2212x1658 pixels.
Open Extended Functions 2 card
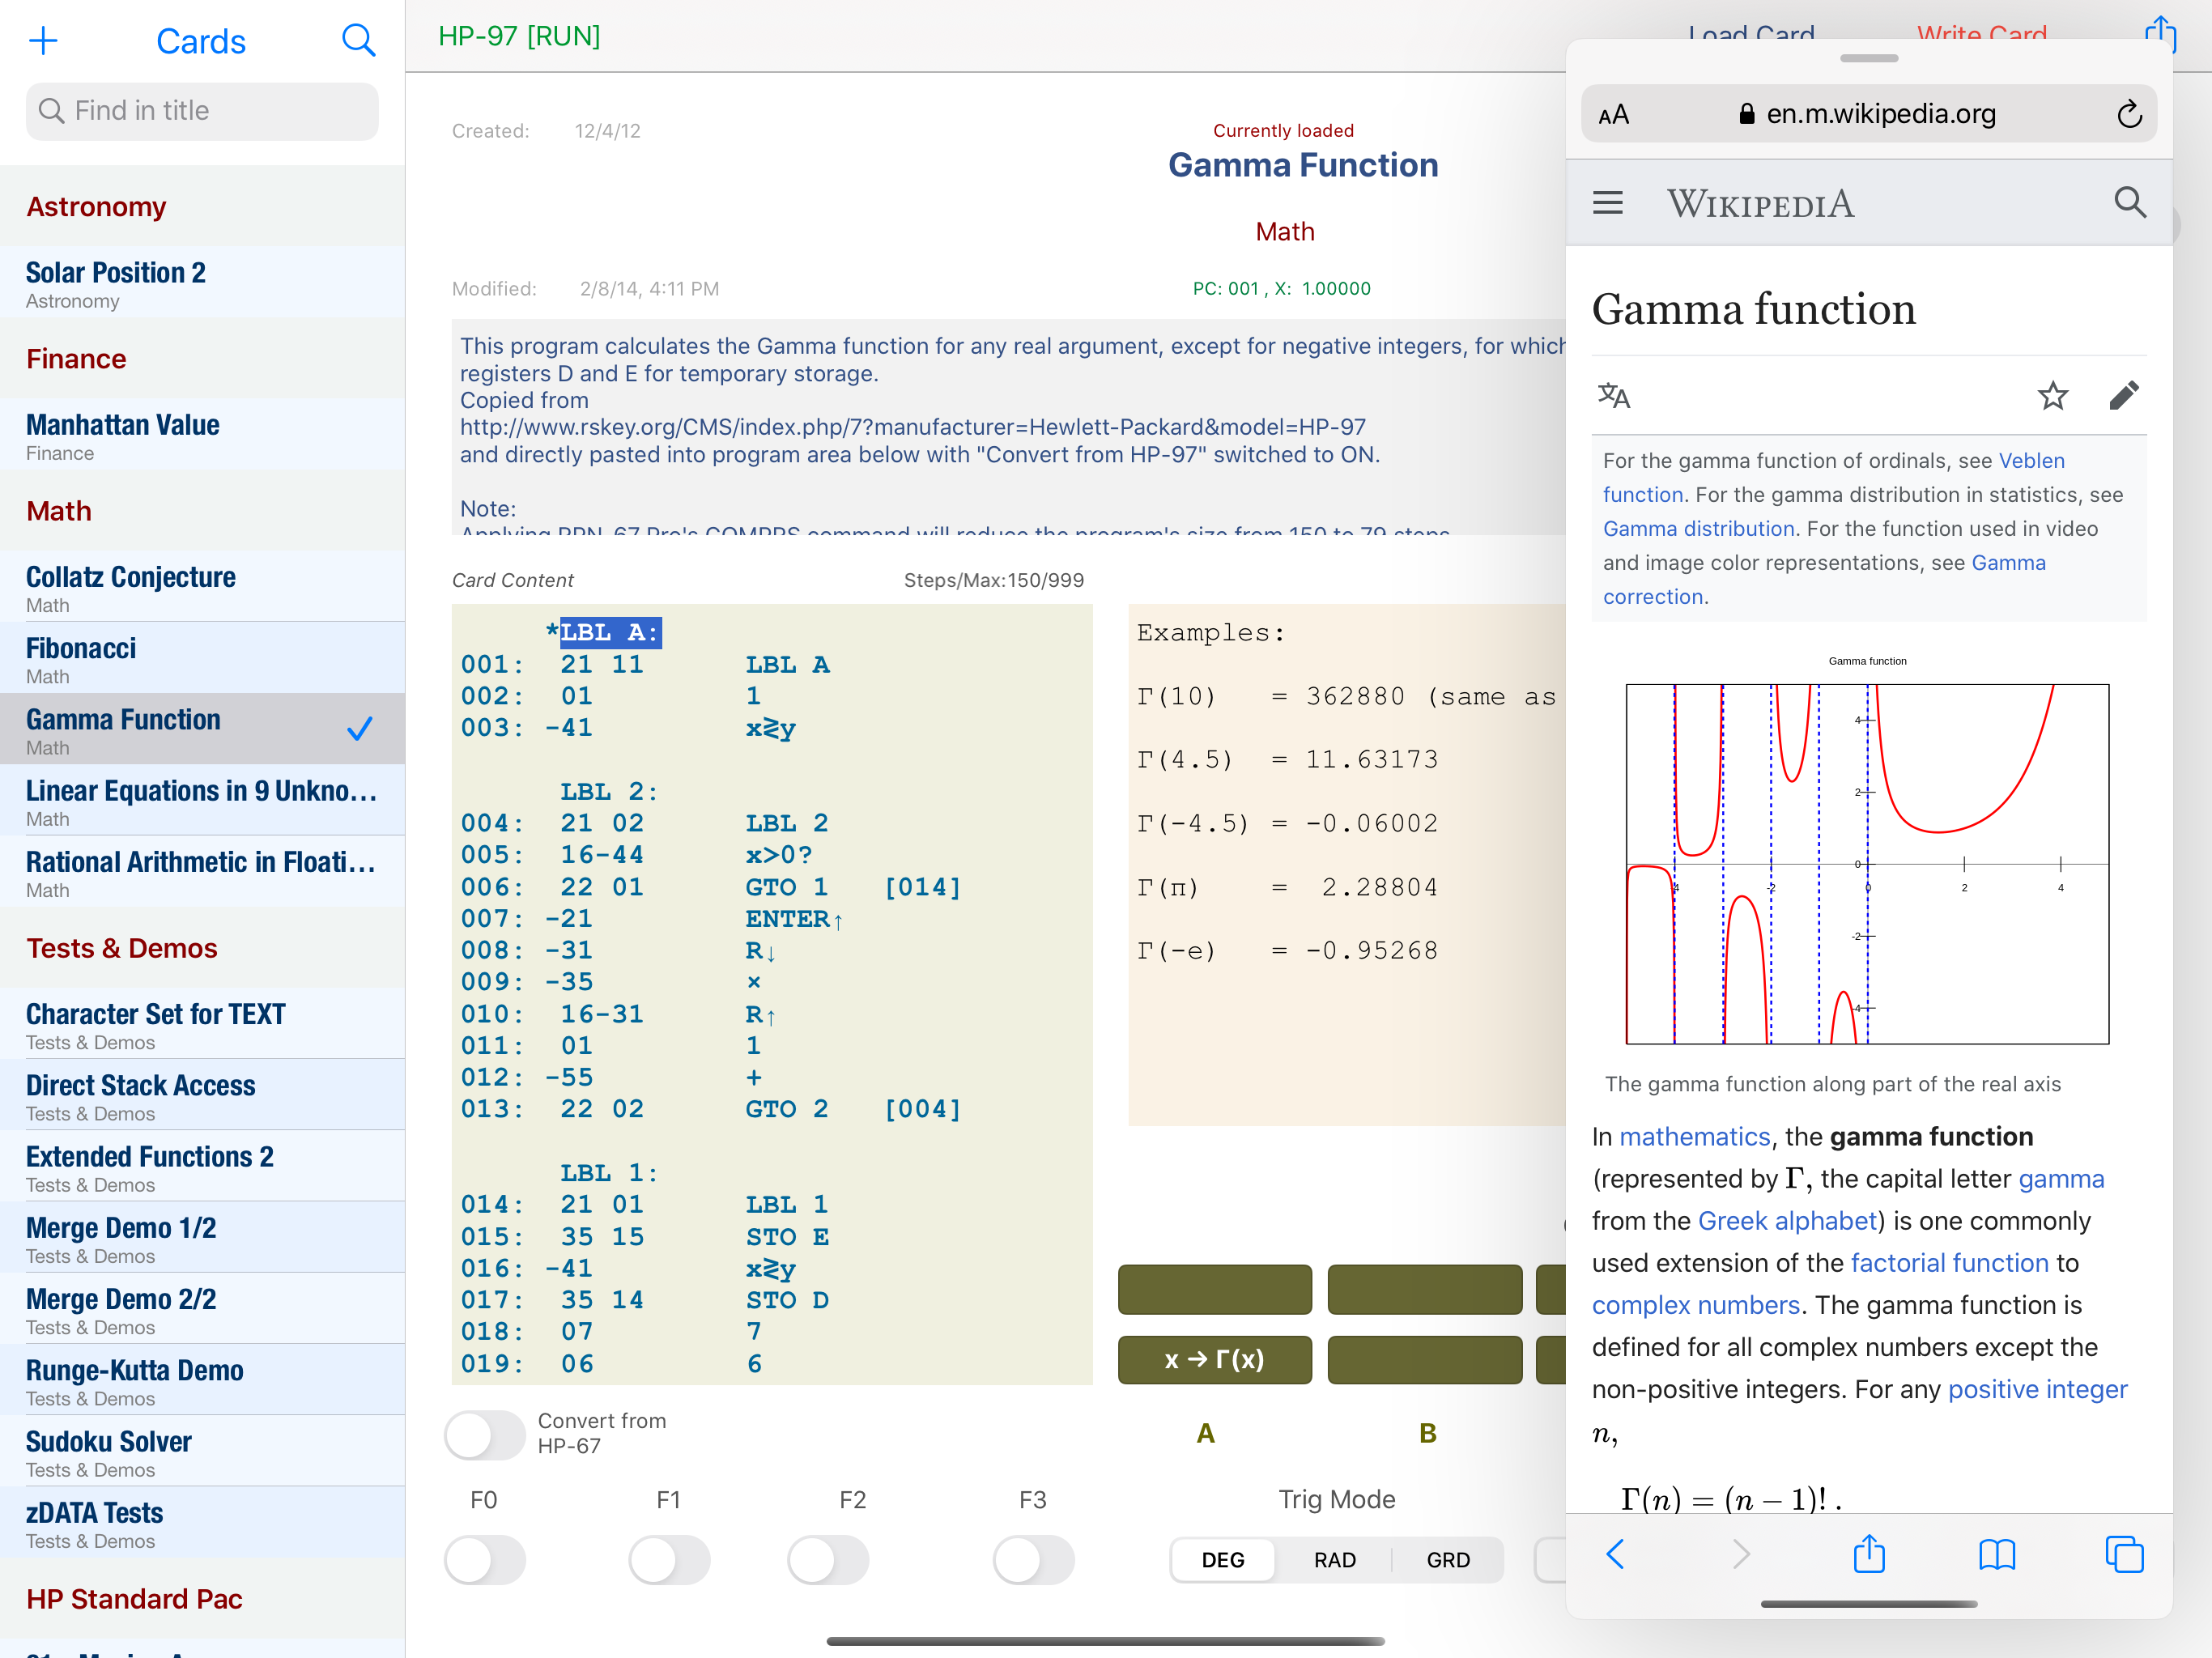202,1166
